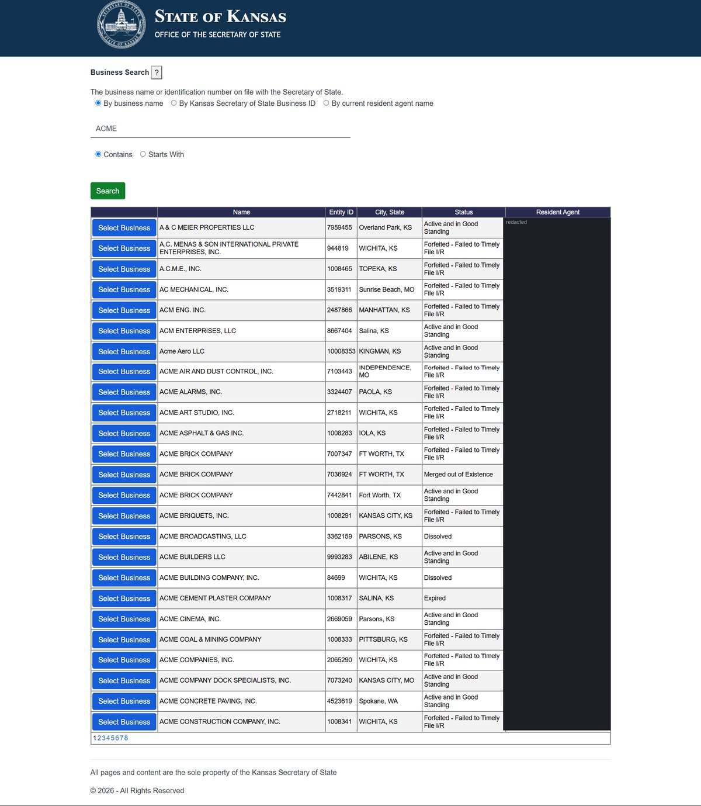701x806 pixels.
Task: Select Business for ACME CONSTRUCTION COMPANY, INC.
Action: pyautogui.click(x=124, y=722)
